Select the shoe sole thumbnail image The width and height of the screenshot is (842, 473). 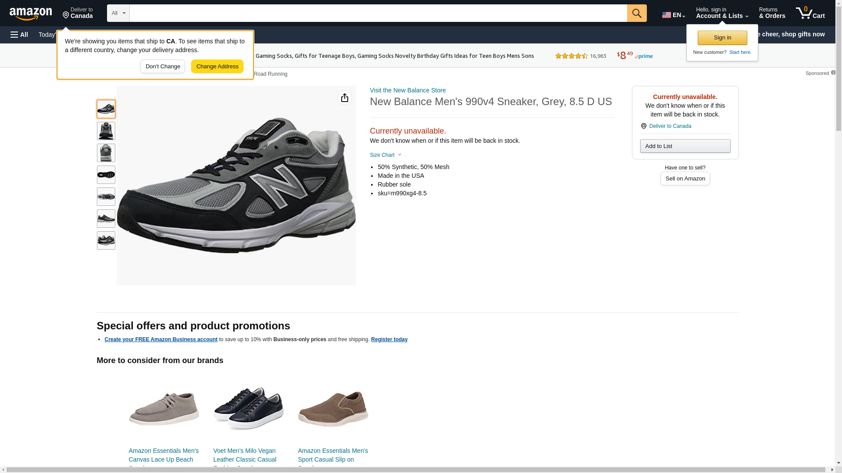click(106, 175)
